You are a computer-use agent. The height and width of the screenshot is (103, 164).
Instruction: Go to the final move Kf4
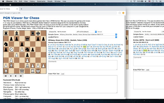point(79,58)
